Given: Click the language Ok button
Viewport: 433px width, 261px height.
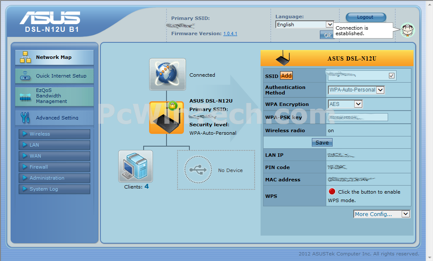Looking at the screenshot, I should [327, 35].
